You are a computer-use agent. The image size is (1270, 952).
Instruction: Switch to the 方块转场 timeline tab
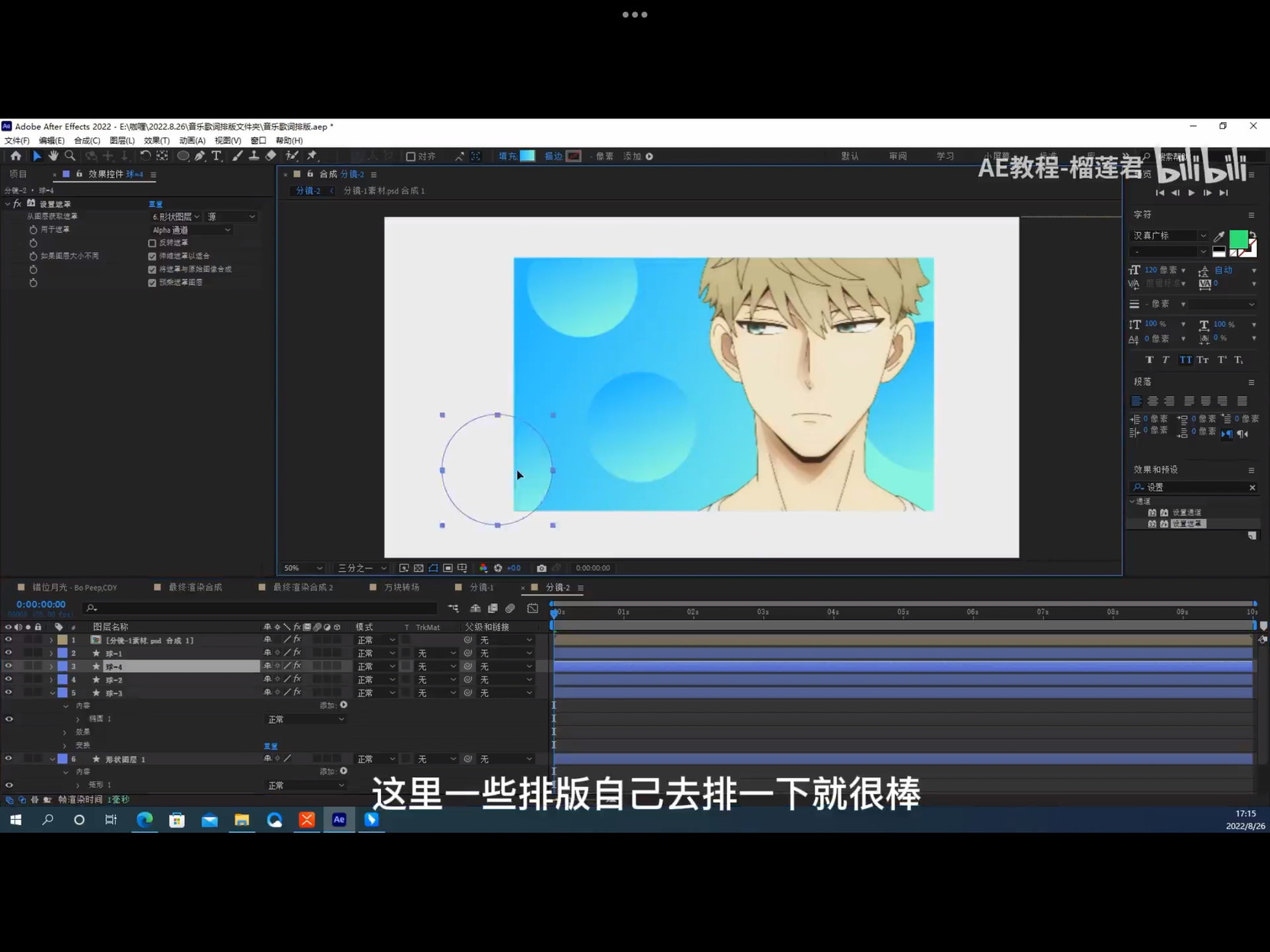pyautogui.click(x=402, y=588)
